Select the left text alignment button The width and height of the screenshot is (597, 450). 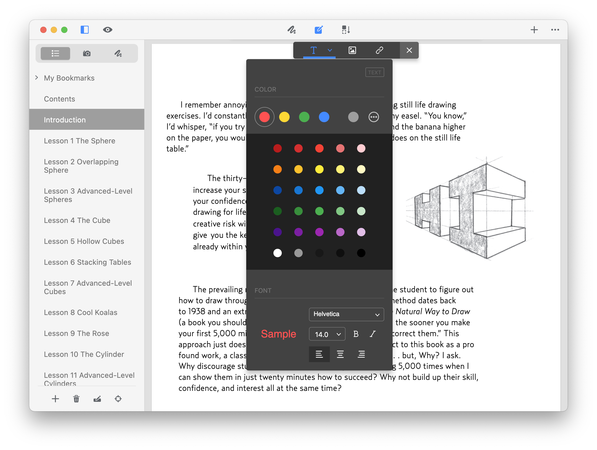coord(319,353)
